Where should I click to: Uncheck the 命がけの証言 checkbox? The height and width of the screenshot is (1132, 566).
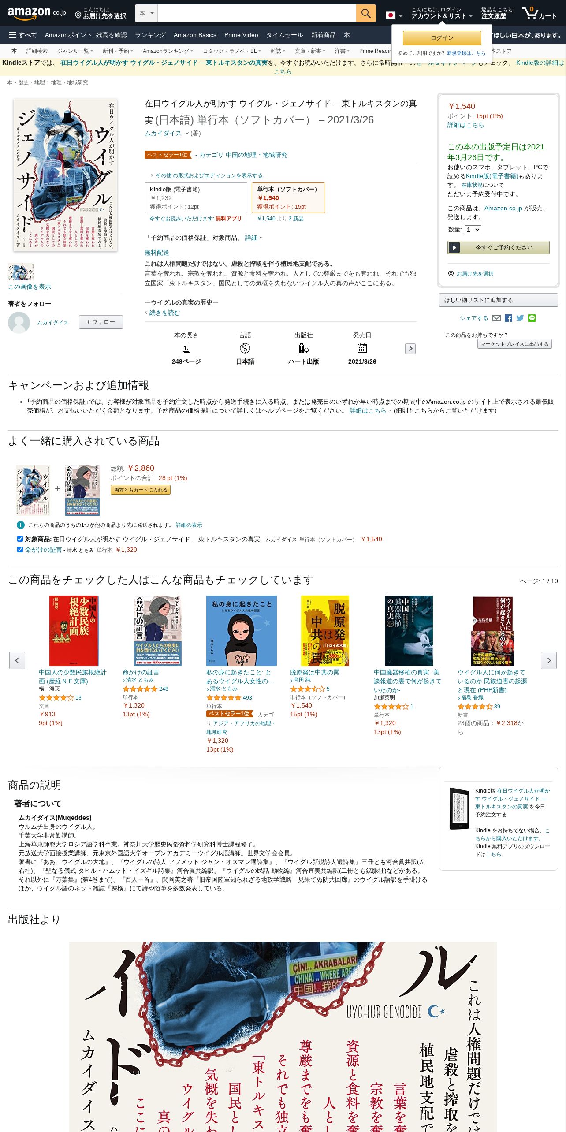pos(20,549)
